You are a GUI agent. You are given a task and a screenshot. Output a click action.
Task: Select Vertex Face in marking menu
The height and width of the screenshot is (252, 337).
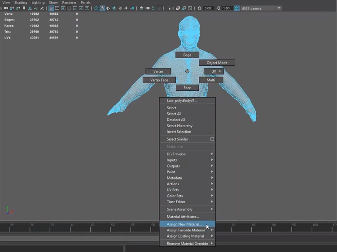[x=159, y=80]
